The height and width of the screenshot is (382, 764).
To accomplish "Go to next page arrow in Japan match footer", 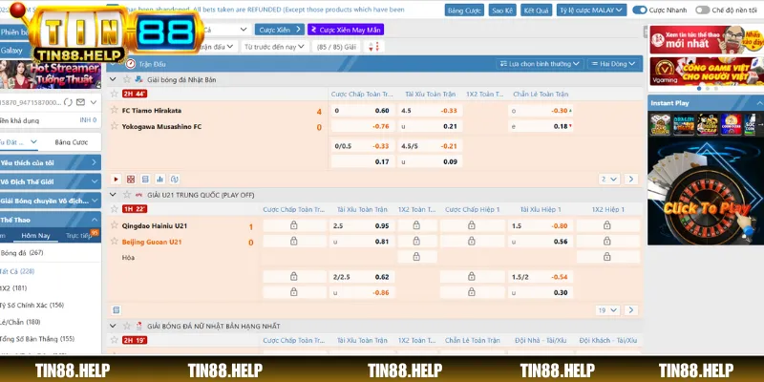I will [631, 179].
